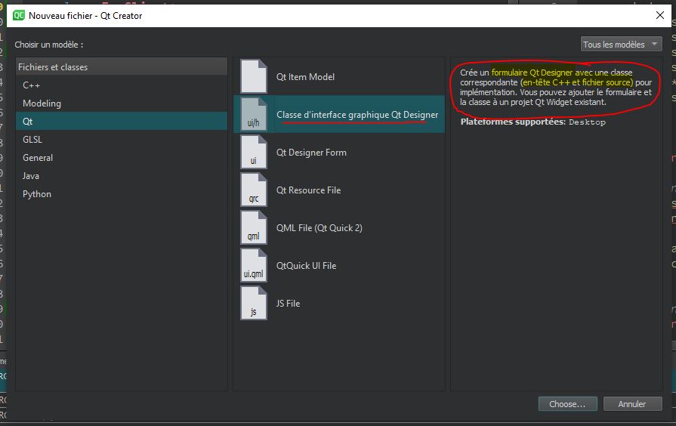Select the C++ category
The image size is (676, 426).
[x=122, y=85]
